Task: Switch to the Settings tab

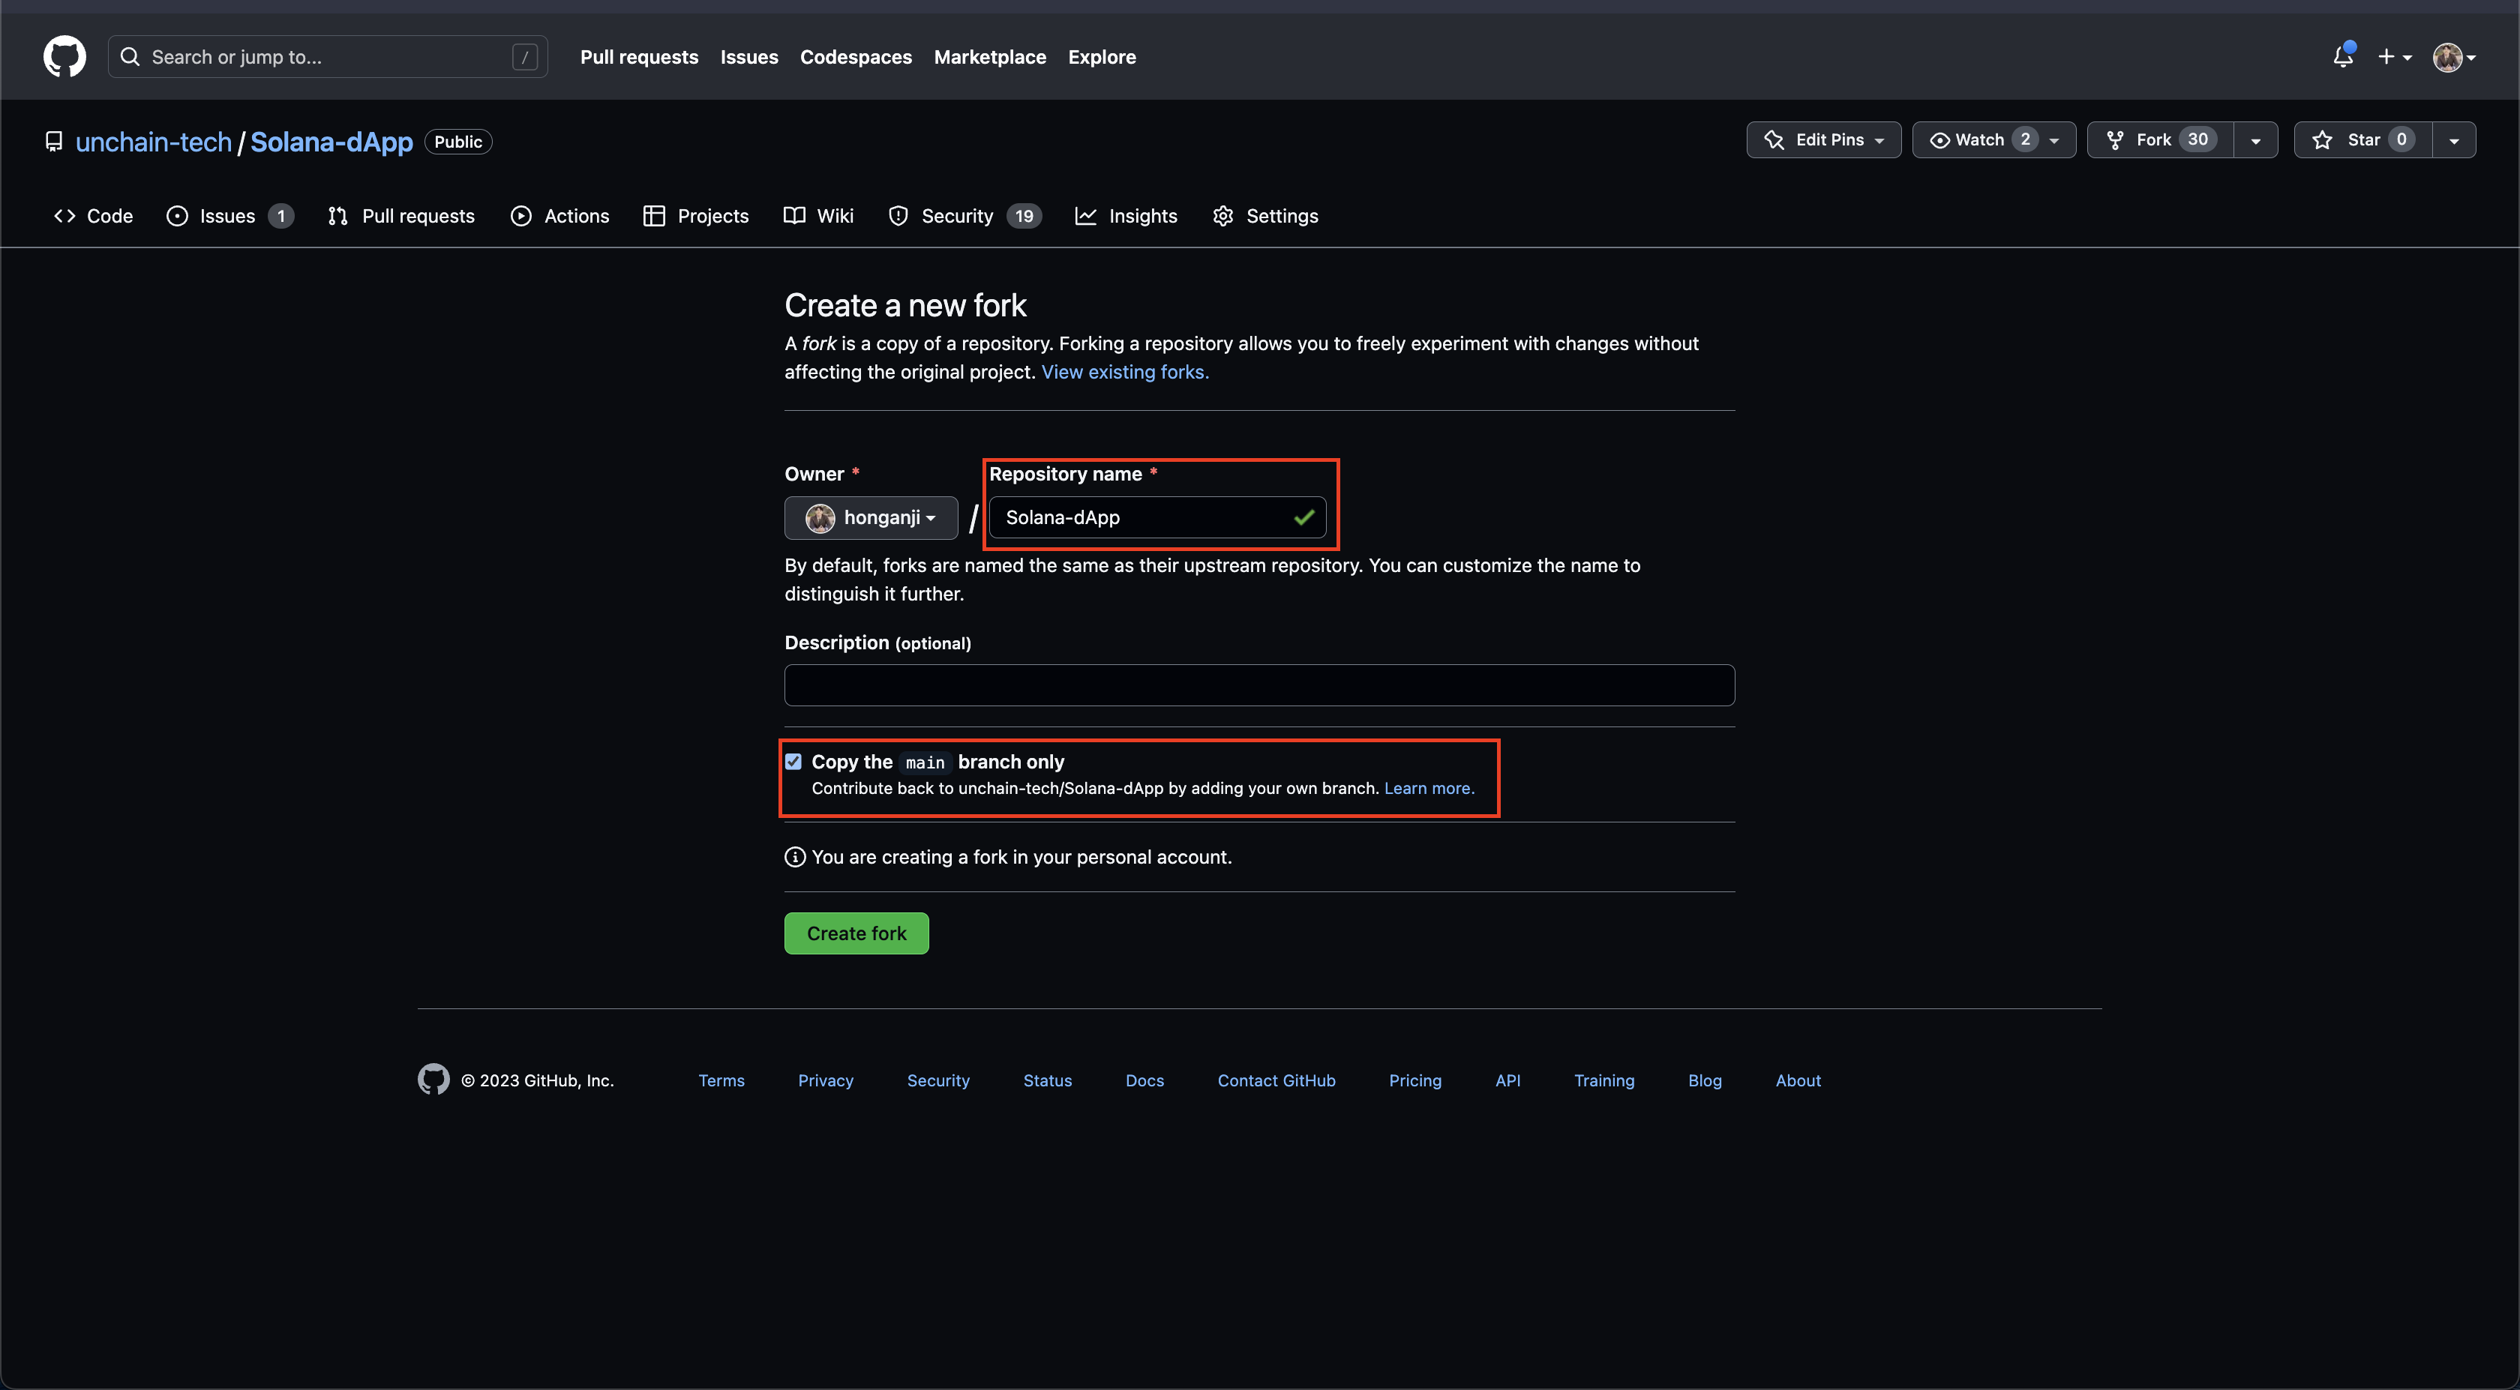Action: (1265, 216)
